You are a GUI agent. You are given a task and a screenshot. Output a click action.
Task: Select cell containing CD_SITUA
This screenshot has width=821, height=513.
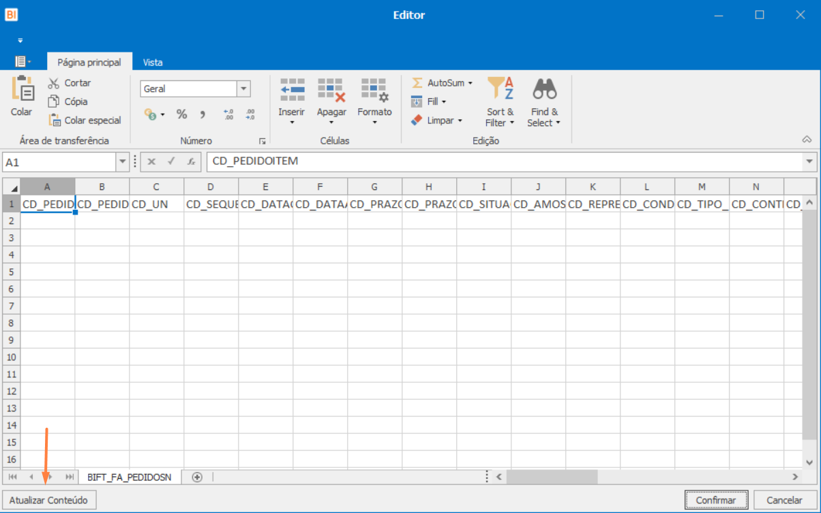pyautogui.click(x=483, y=204)
